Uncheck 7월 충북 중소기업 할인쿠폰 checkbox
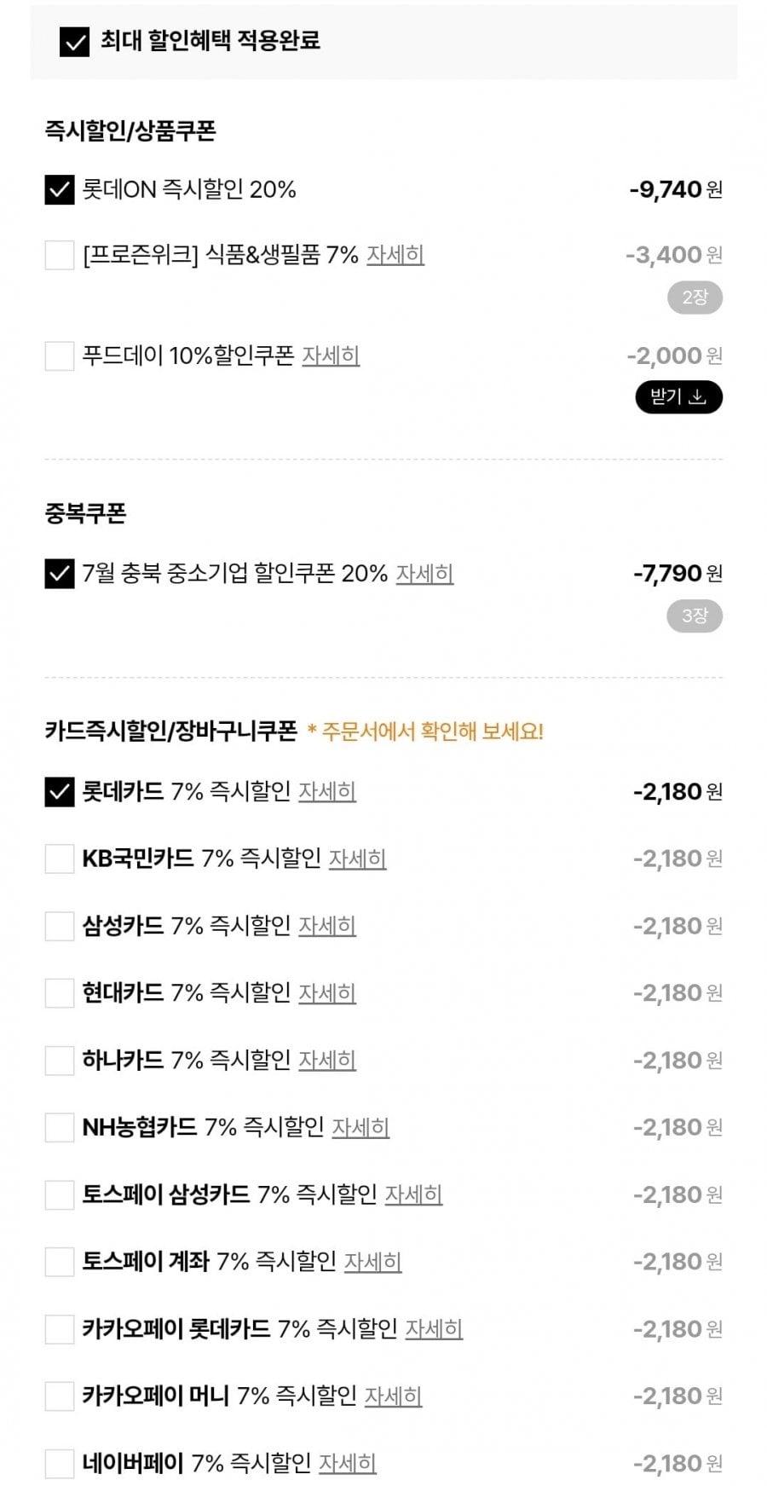The image size is (767, 1486). [x=60, y=574]
